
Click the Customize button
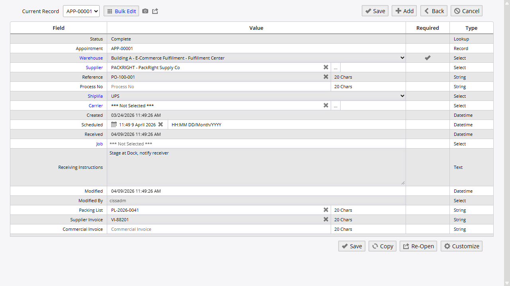click(461, 246)
